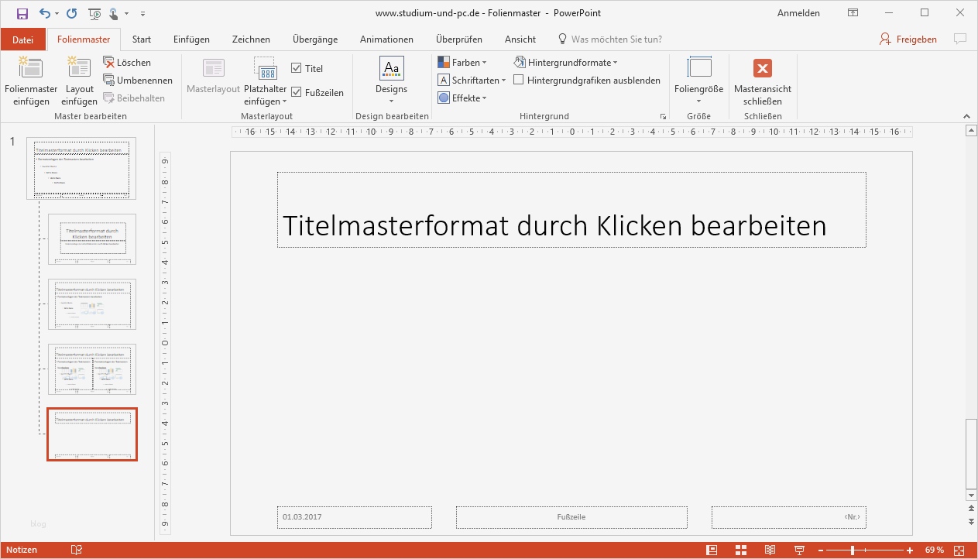
Task: Open the Designs gallery
Action: pos(391,82)
